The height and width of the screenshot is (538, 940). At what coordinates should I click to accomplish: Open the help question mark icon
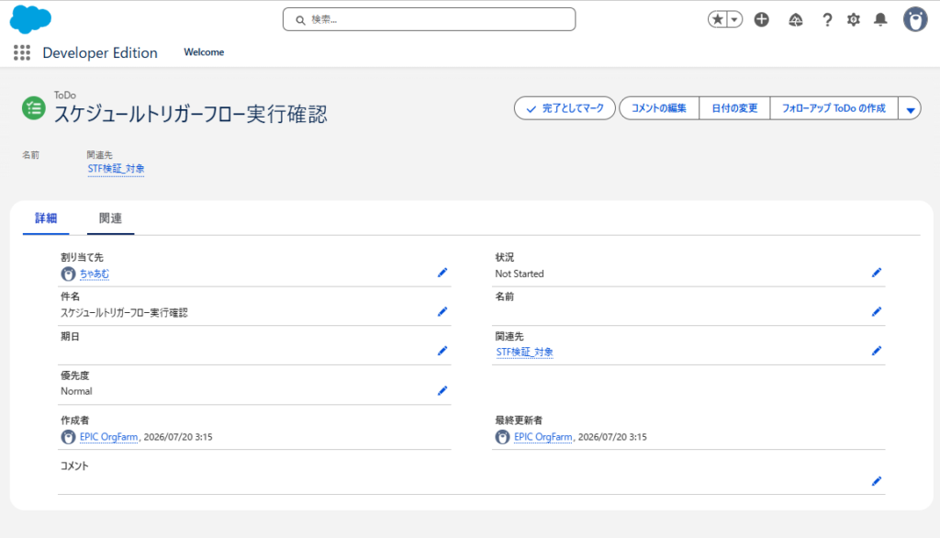tap(827, 20)
